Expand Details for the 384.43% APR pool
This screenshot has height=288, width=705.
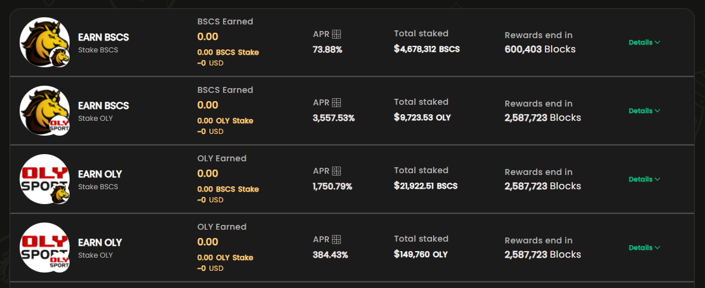point(644,248)
